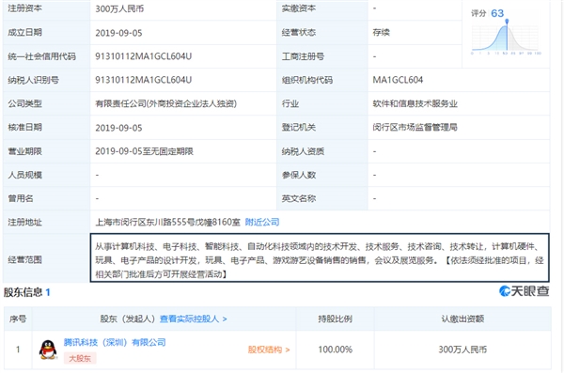This screenshot has height=373, width=564.
Task: Select business term 2019-09-05至无固定期限
Action: [x=144, y=151]
